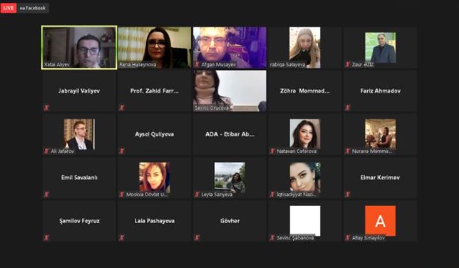459x268 pixels.
Task: Click the muted microphone icon beside Zaur ƏZIZ
Action: pyautogui.click(x=348, y=64)
